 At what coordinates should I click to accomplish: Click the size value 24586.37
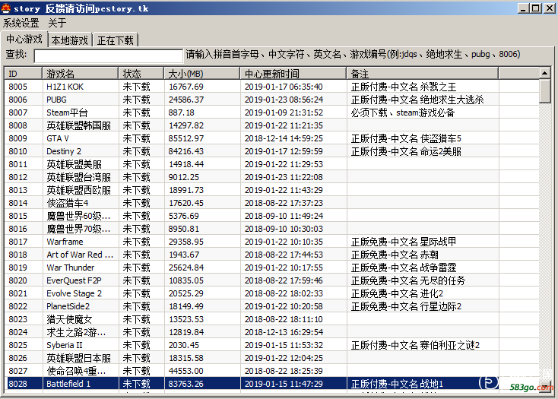[x=186, y=100]
